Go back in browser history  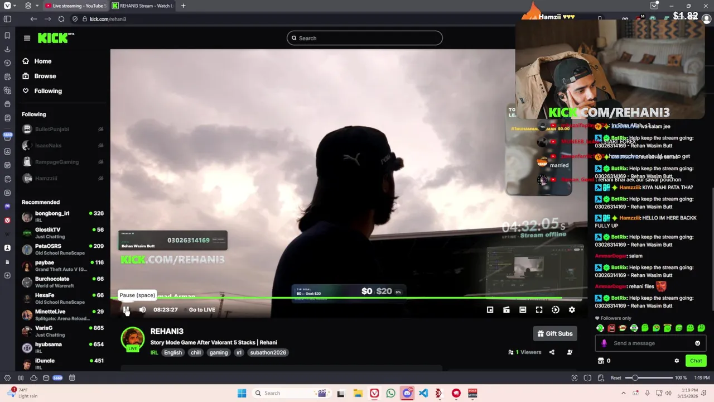[33, 19]
